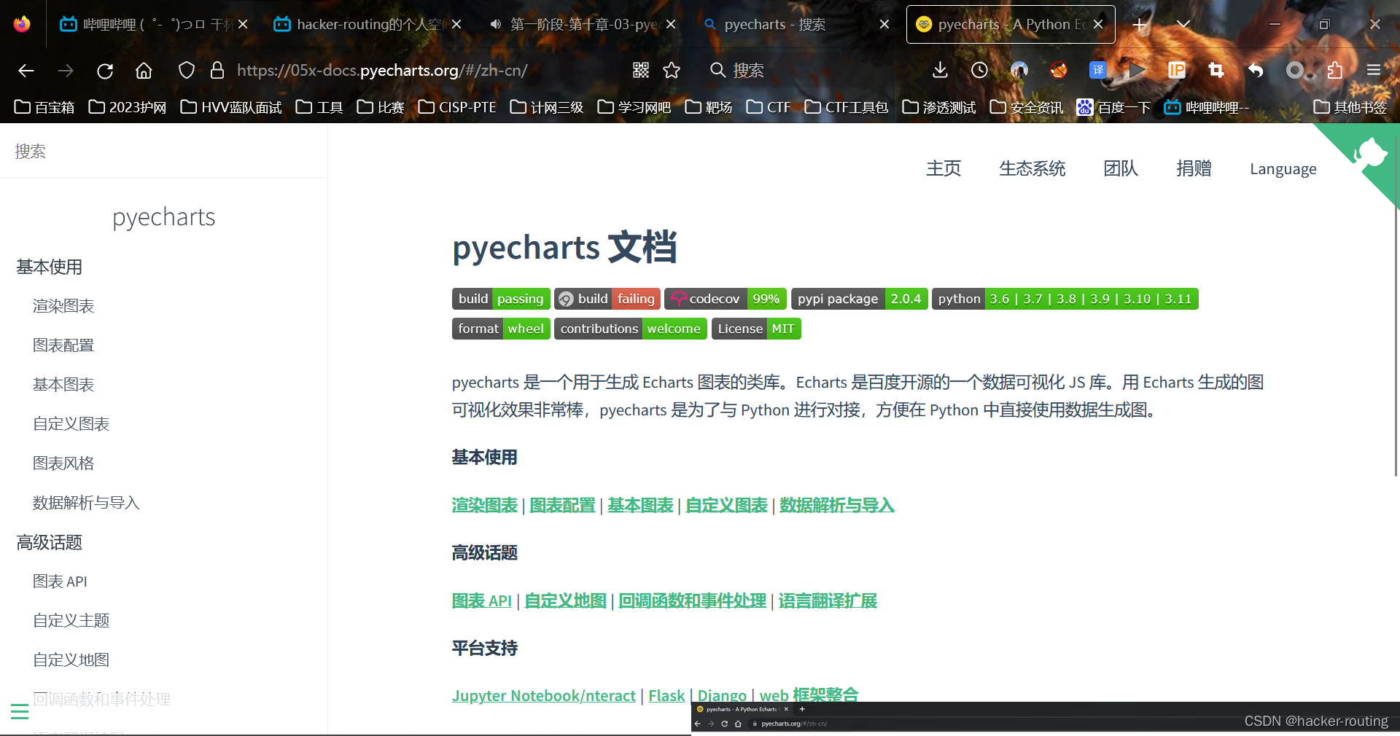Bookmark this page via the star
This screenshot has width=1400, height=736.
pyautogui.click(x=672, y=70)
